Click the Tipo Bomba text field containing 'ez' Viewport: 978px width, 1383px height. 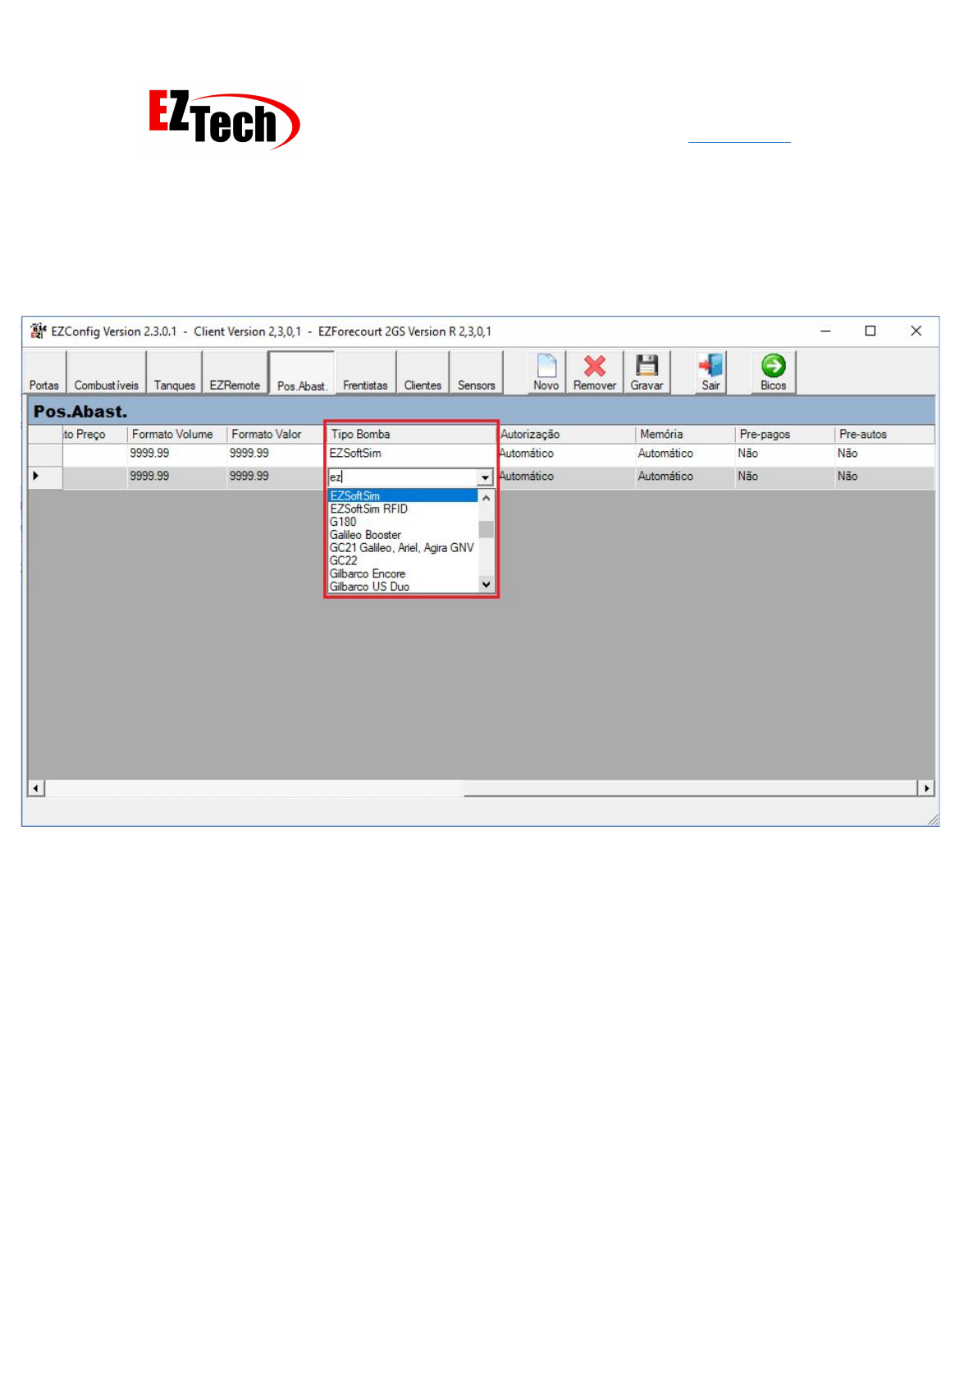(402, 477)
